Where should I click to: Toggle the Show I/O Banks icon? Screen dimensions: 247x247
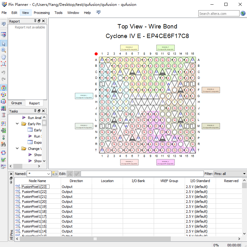tap(3, 88)
